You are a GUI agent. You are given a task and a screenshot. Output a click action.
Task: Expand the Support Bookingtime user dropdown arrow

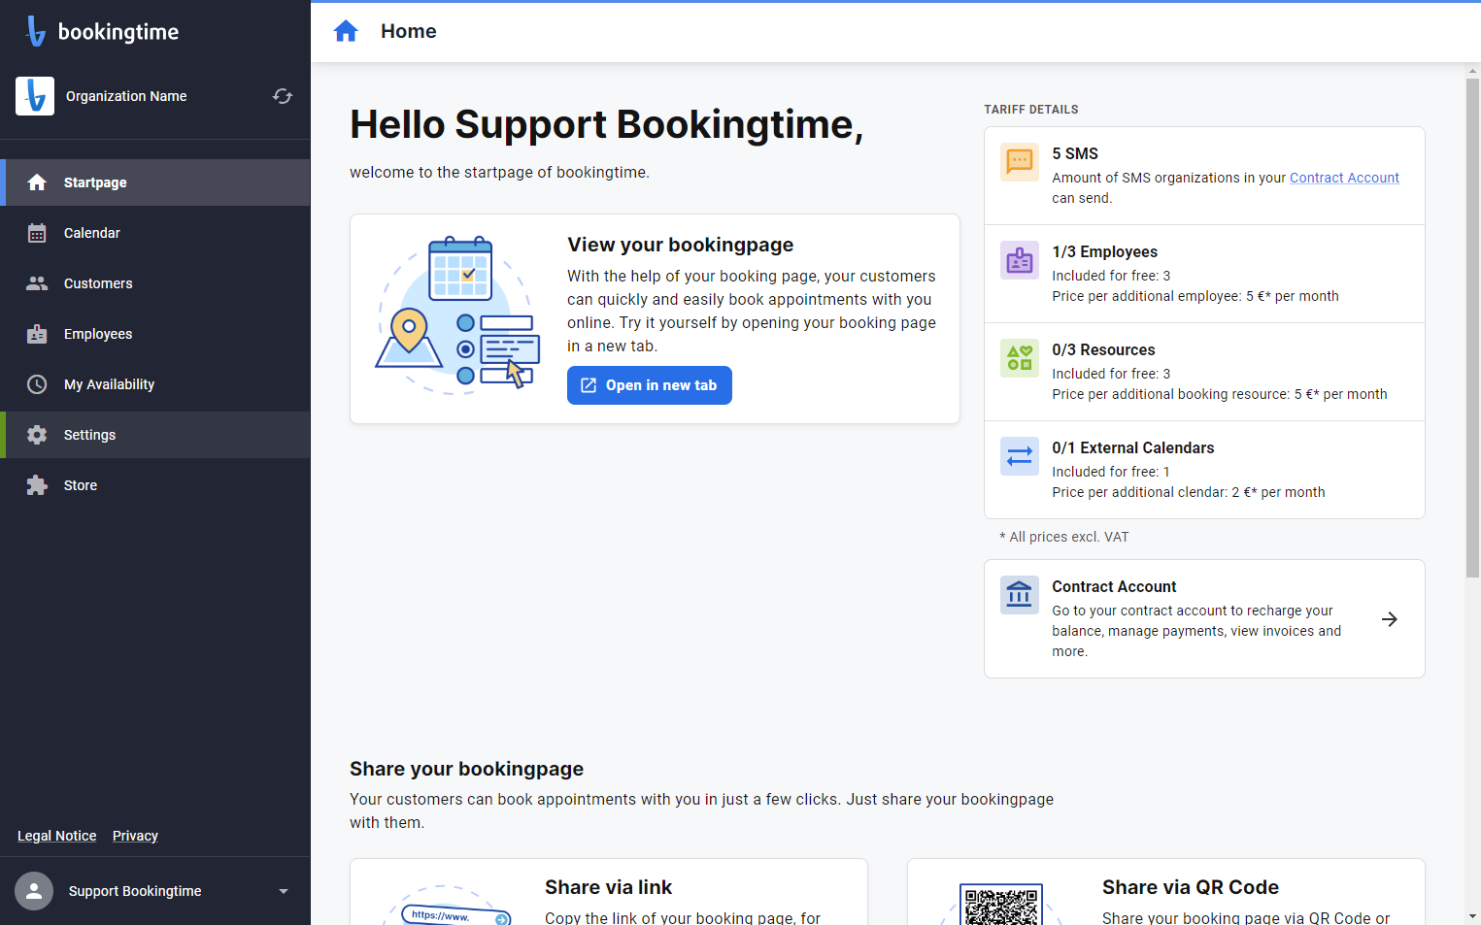tap(284, 891)
